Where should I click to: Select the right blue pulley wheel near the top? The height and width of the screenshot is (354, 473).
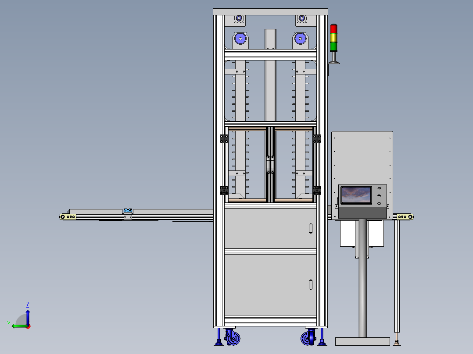pyautogui.click(x=300, y=39)
